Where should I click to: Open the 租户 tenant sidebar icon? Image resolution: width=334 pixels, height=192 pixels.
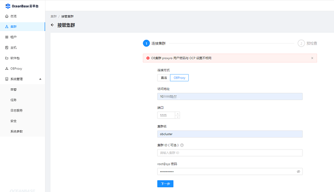[x=7, y=37]
